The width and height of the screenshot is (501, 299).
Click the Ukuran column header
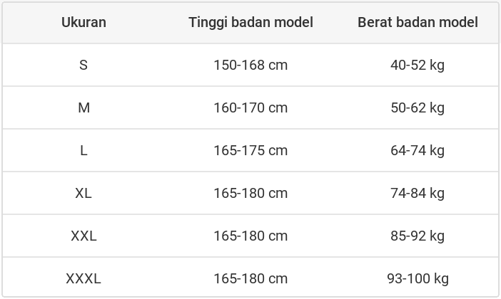tap(83, 22)
